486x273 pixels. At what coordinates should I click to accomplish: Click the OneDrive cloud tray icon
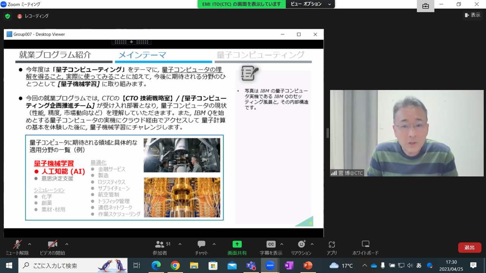[x=374, y=265]
